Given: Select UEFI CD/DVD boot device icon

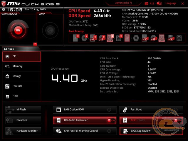Looking at the screenshot, I should click(x=85, y=38).
